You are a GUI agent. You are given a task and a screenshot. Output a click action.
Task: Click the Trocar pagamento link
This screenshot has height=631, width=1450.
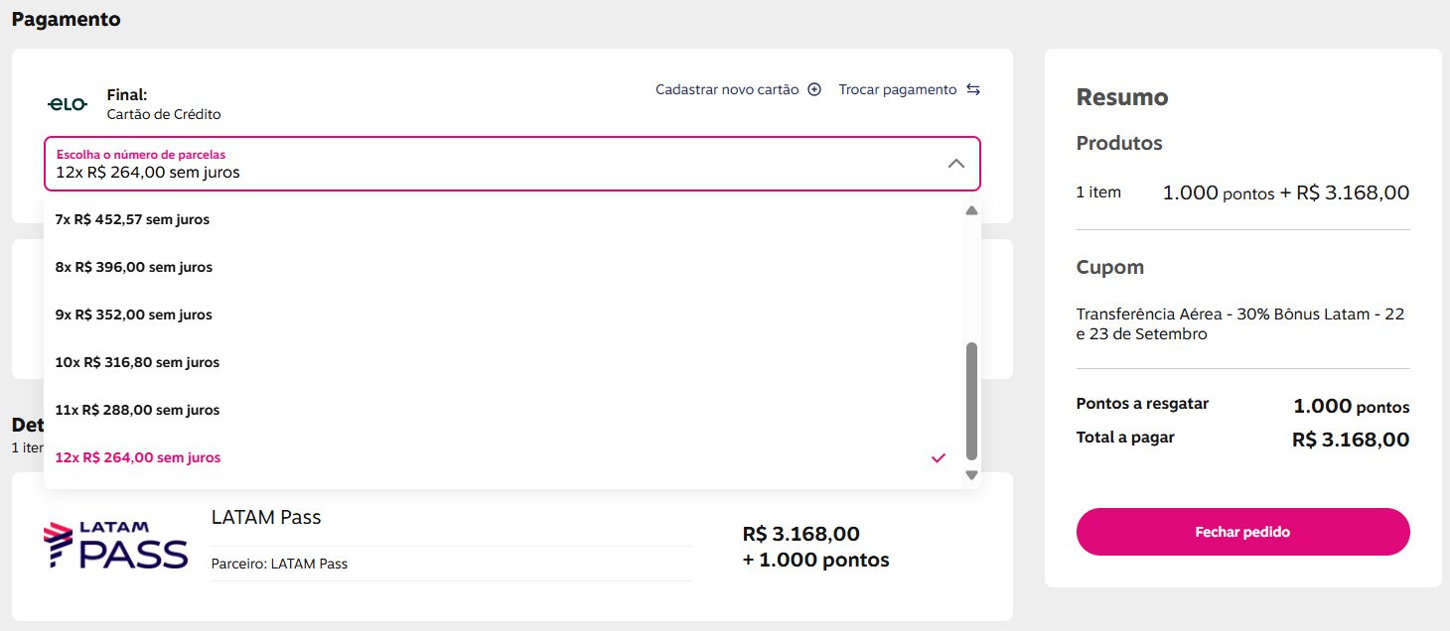[x=898, y=89]
